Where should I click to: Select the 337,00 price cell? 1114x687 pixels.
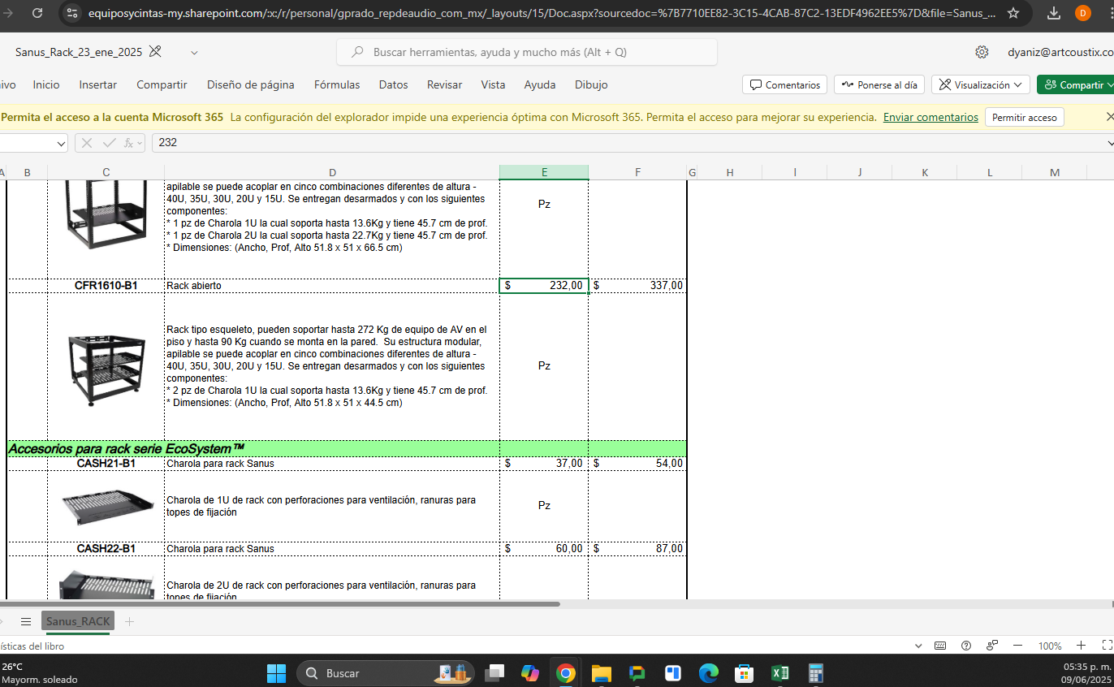(637, 286)
